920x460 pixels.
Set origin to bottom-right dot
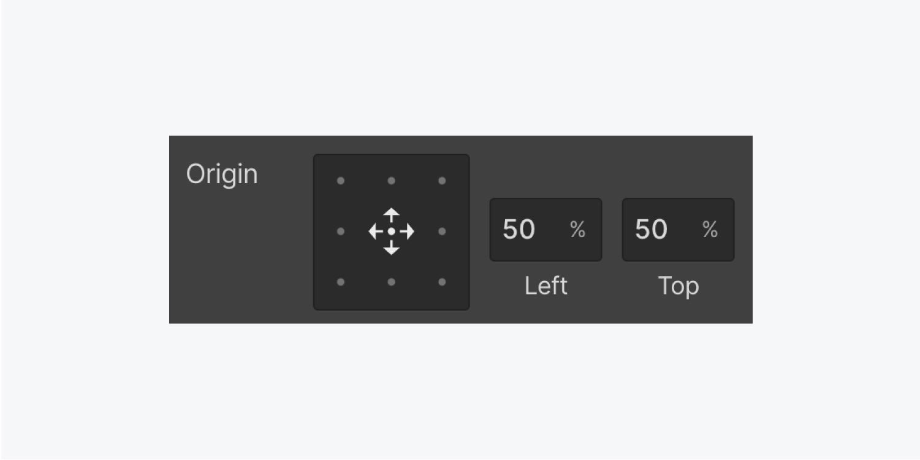click(x=442, y=282)
